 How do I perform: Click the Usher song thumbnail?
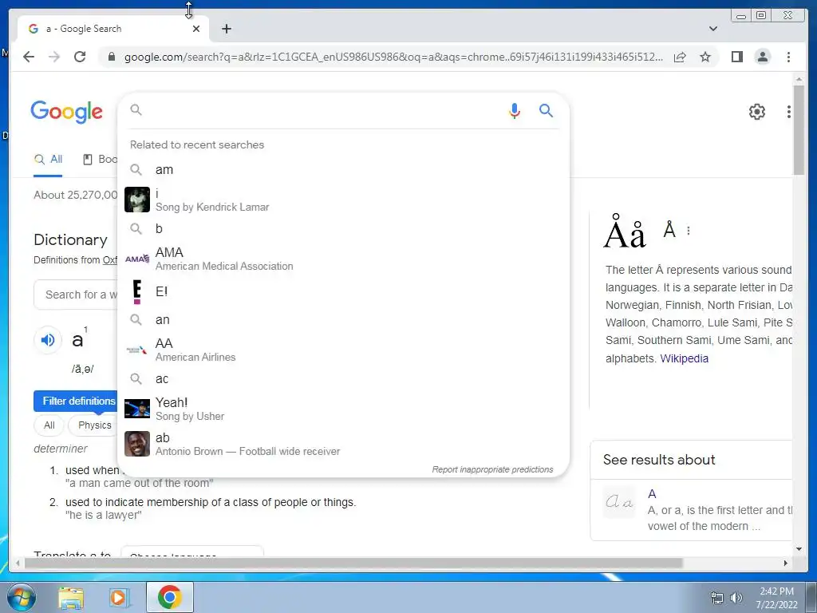(137, 409)
